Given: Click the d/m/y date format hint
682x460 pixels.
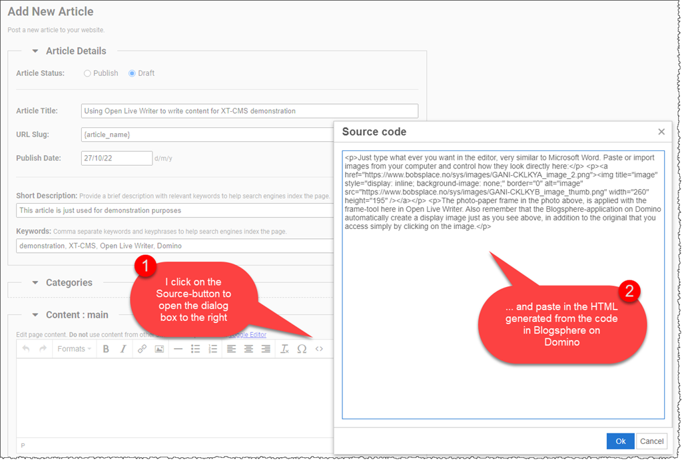Looking at the screenshot, I should tap(163, 158).
